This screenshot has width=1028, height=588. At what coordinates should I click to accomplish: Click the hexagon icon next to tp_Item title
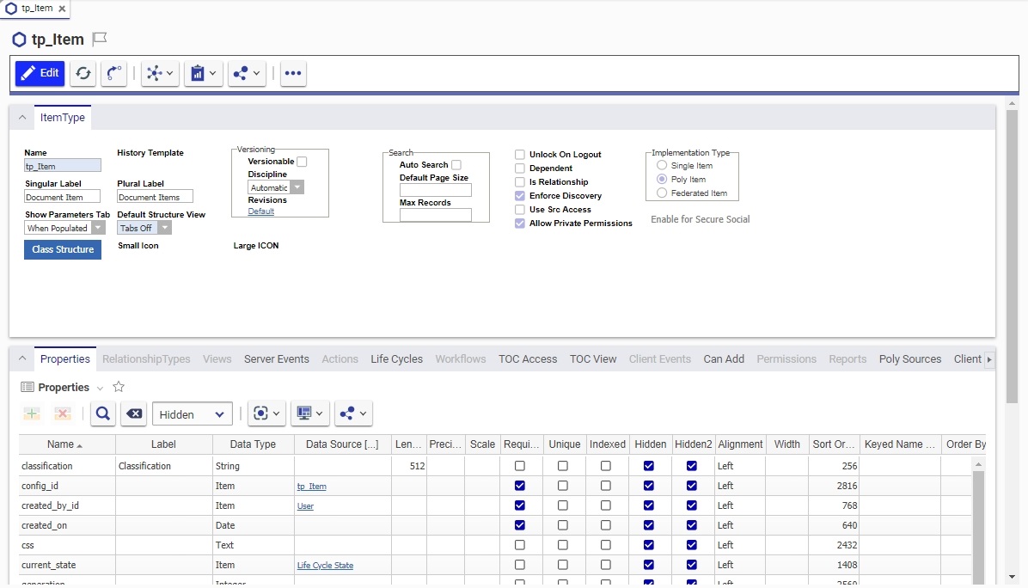pos(19,40)
